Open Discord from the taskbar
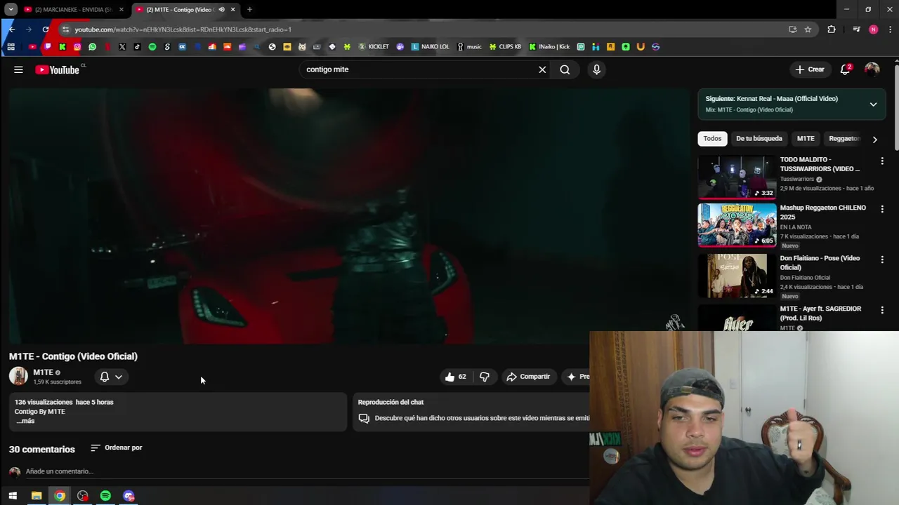The image size is (899, 505). [x=129, y=496]
